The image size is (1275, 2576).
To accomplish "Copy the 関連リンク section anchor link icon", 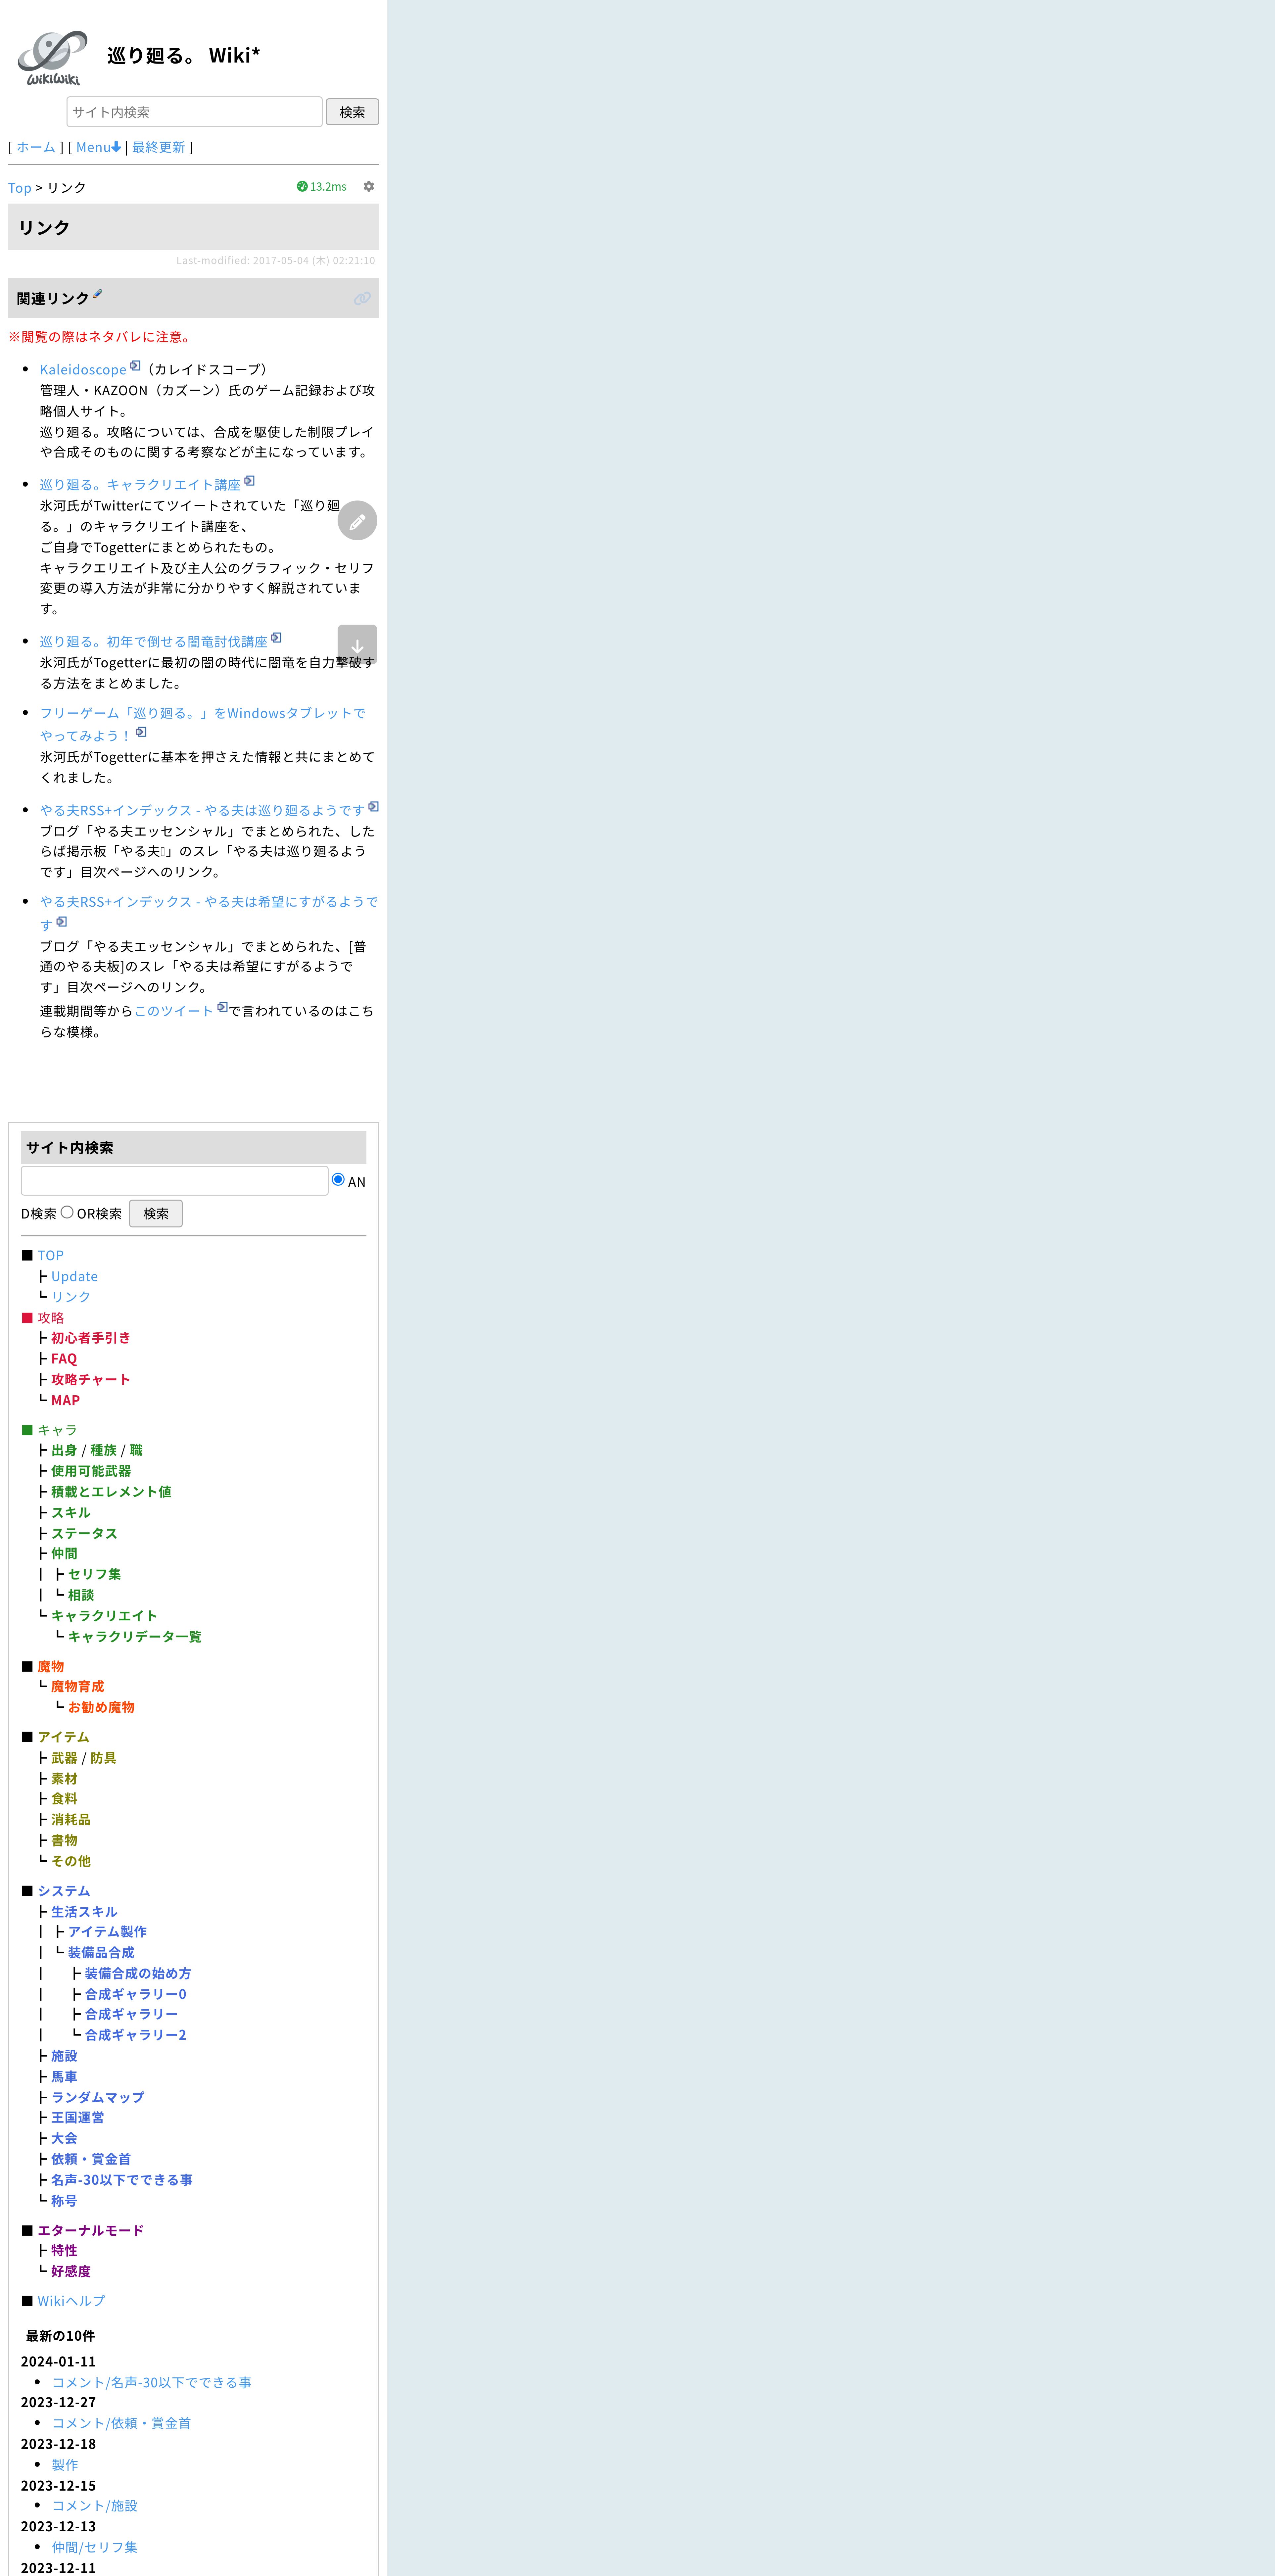I will (x=362, y=298).
